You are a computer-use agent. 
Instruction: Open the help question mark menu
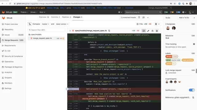pos(184,12)
